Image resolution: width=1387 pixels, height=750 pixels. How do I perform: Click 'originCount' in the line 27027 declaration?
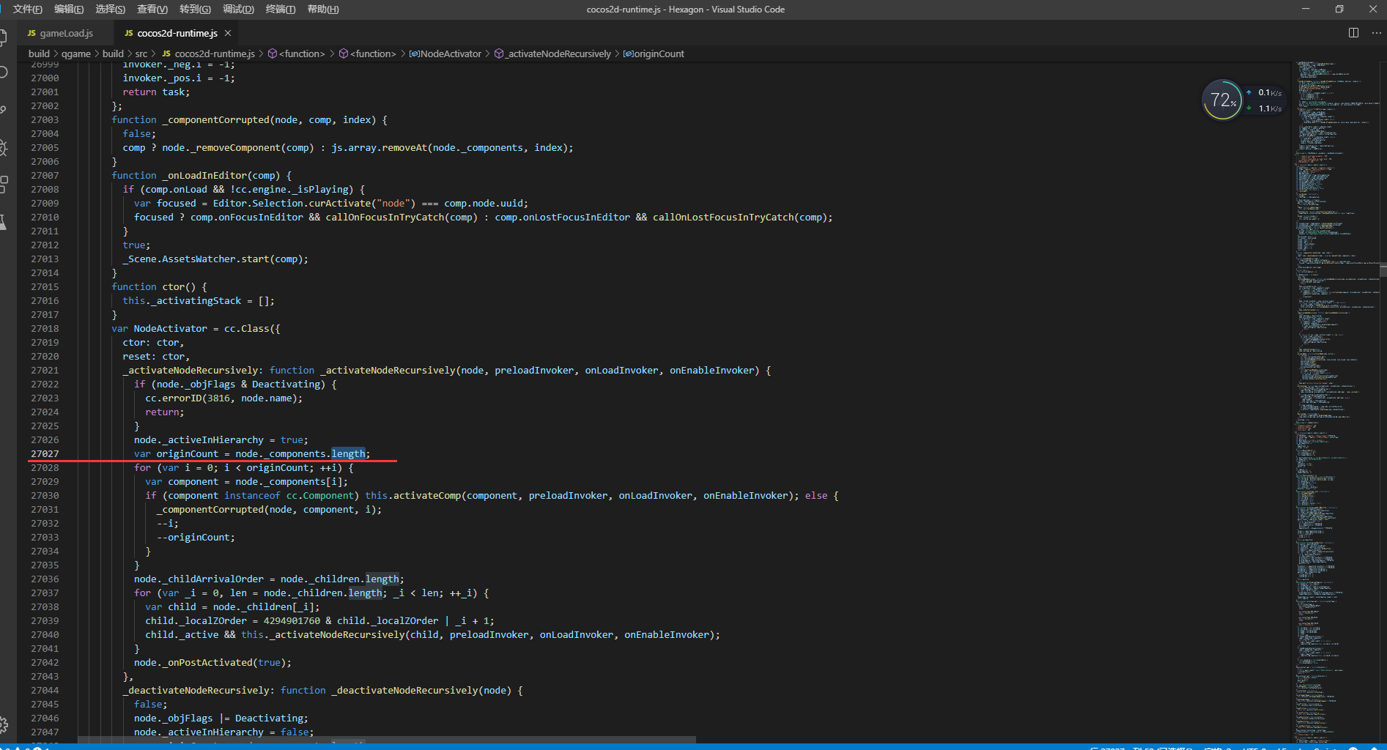tap(188, 454)
